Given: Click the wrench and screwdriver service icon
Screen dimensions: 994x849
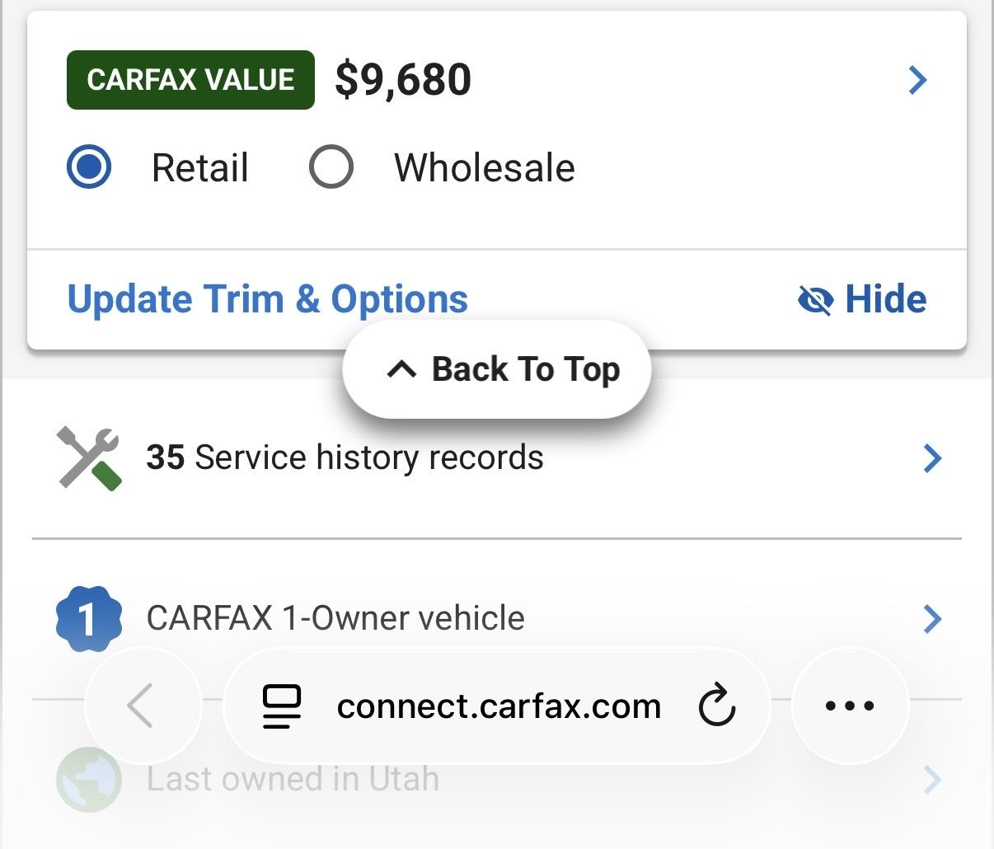Looking at the screenshot, I should click(x=89, y=458).
